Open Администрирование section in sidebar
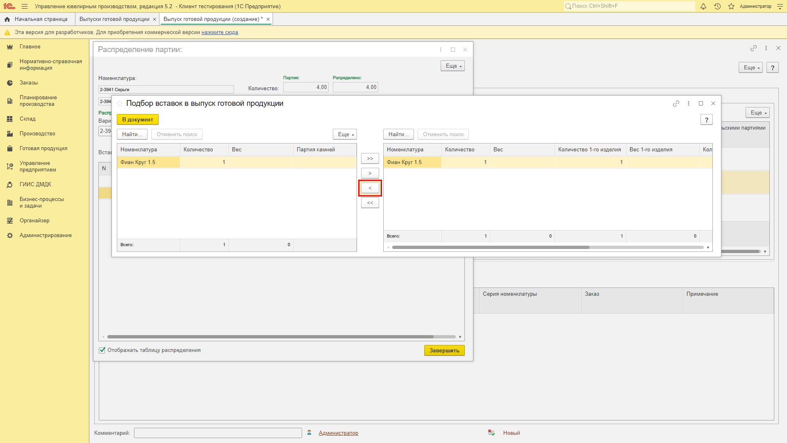Viewport: 787px width, 443px height. coord(45,235)
